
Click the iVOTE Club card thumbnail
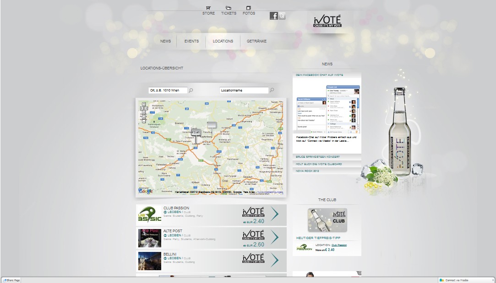[327, 220]
